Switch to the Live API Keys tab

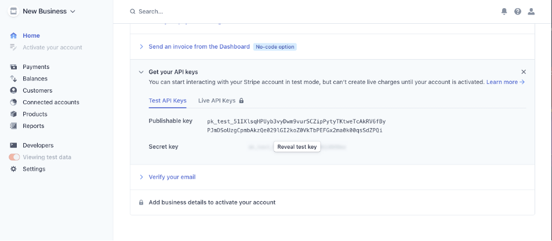(217, 101)
